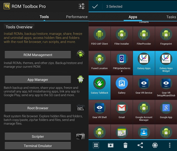
Task: Click the Tools Overview heading
Action: point(19,27)
